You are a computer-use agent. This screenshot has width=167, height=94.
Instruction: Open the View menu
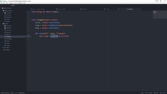pos(7,3)
